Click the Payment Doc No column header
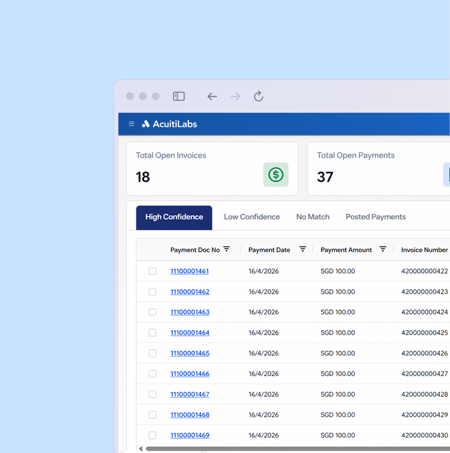This screenshot has height=453, width=450. [195, 250]
